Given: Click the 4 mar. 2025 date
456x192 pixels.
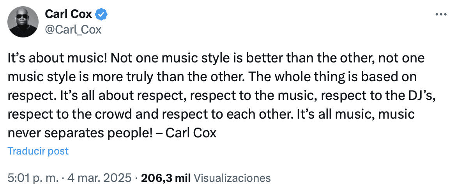Looking at the screenshot, I should pos(99,178).
